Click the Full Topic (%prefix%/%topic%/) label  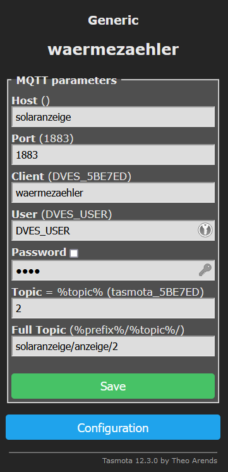[98, 330]
